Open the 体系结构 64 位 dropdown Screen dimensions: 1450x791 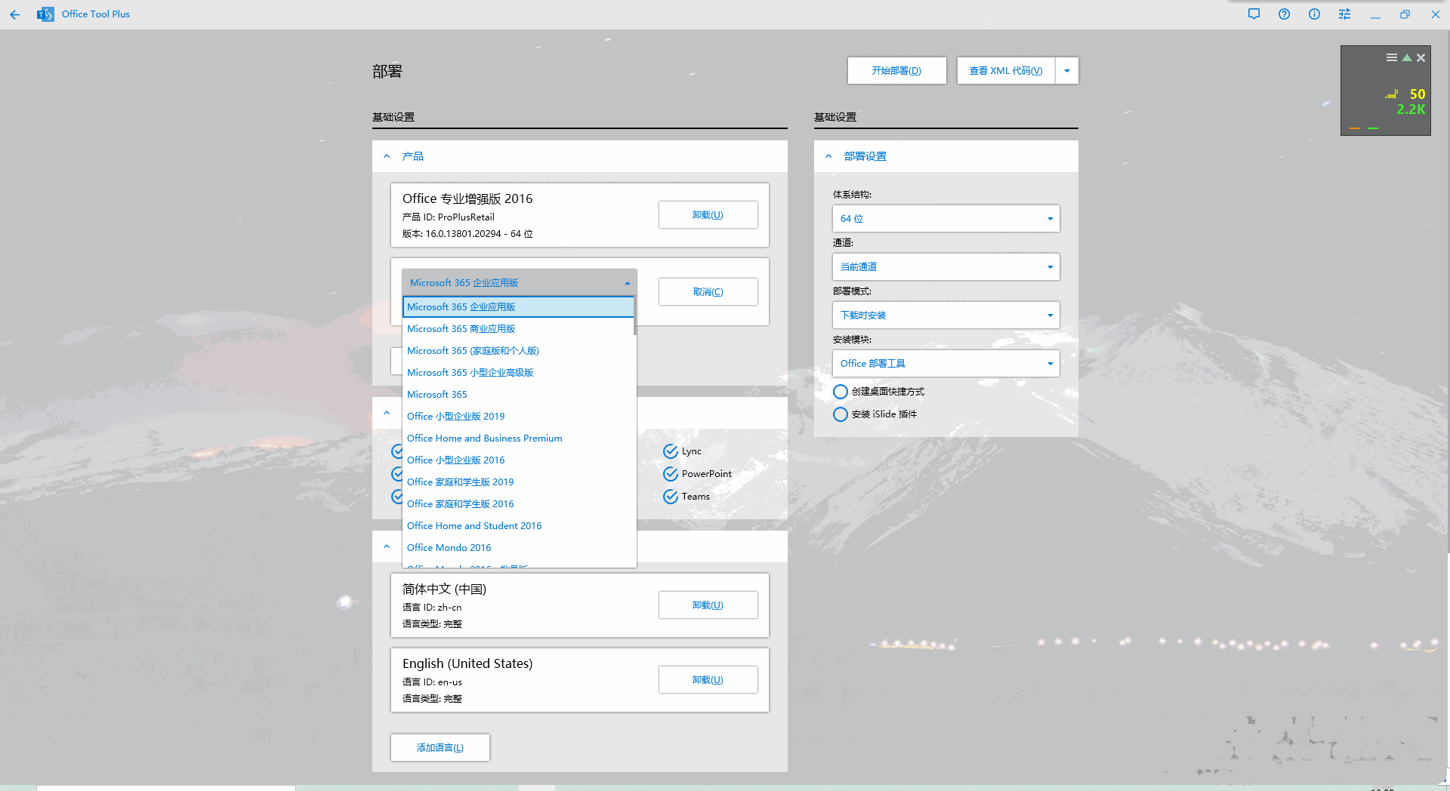click(x=946, y=219)
